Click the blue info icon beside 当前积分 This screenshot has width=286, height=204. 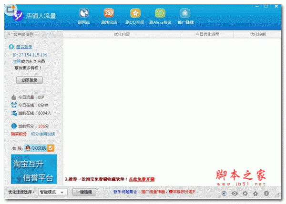[14, 126]
